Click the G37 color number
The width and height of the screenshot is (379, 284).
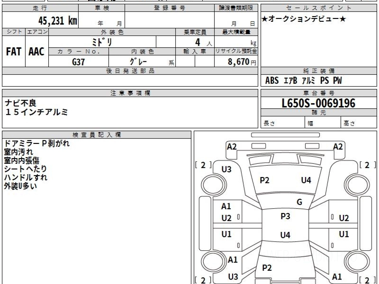[x=78, y=62]
